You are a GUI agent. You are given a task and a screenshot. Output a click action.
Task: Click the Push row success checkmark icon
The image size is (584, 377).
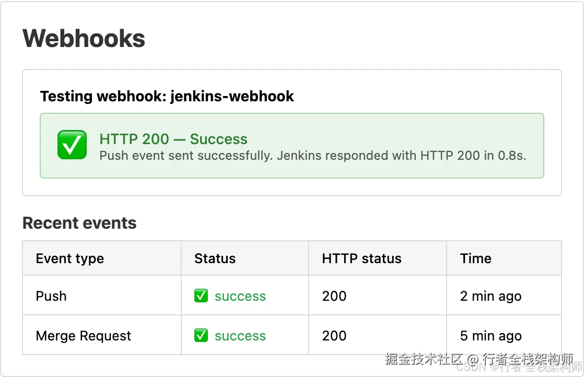pyautogui.click(x=201, y=296)
